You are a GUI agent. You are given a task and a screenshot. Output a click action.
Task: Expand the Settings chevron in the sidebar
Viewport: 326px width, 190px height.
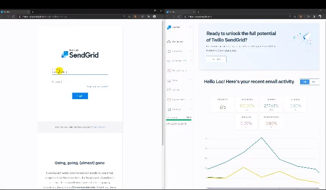[190, 109]
